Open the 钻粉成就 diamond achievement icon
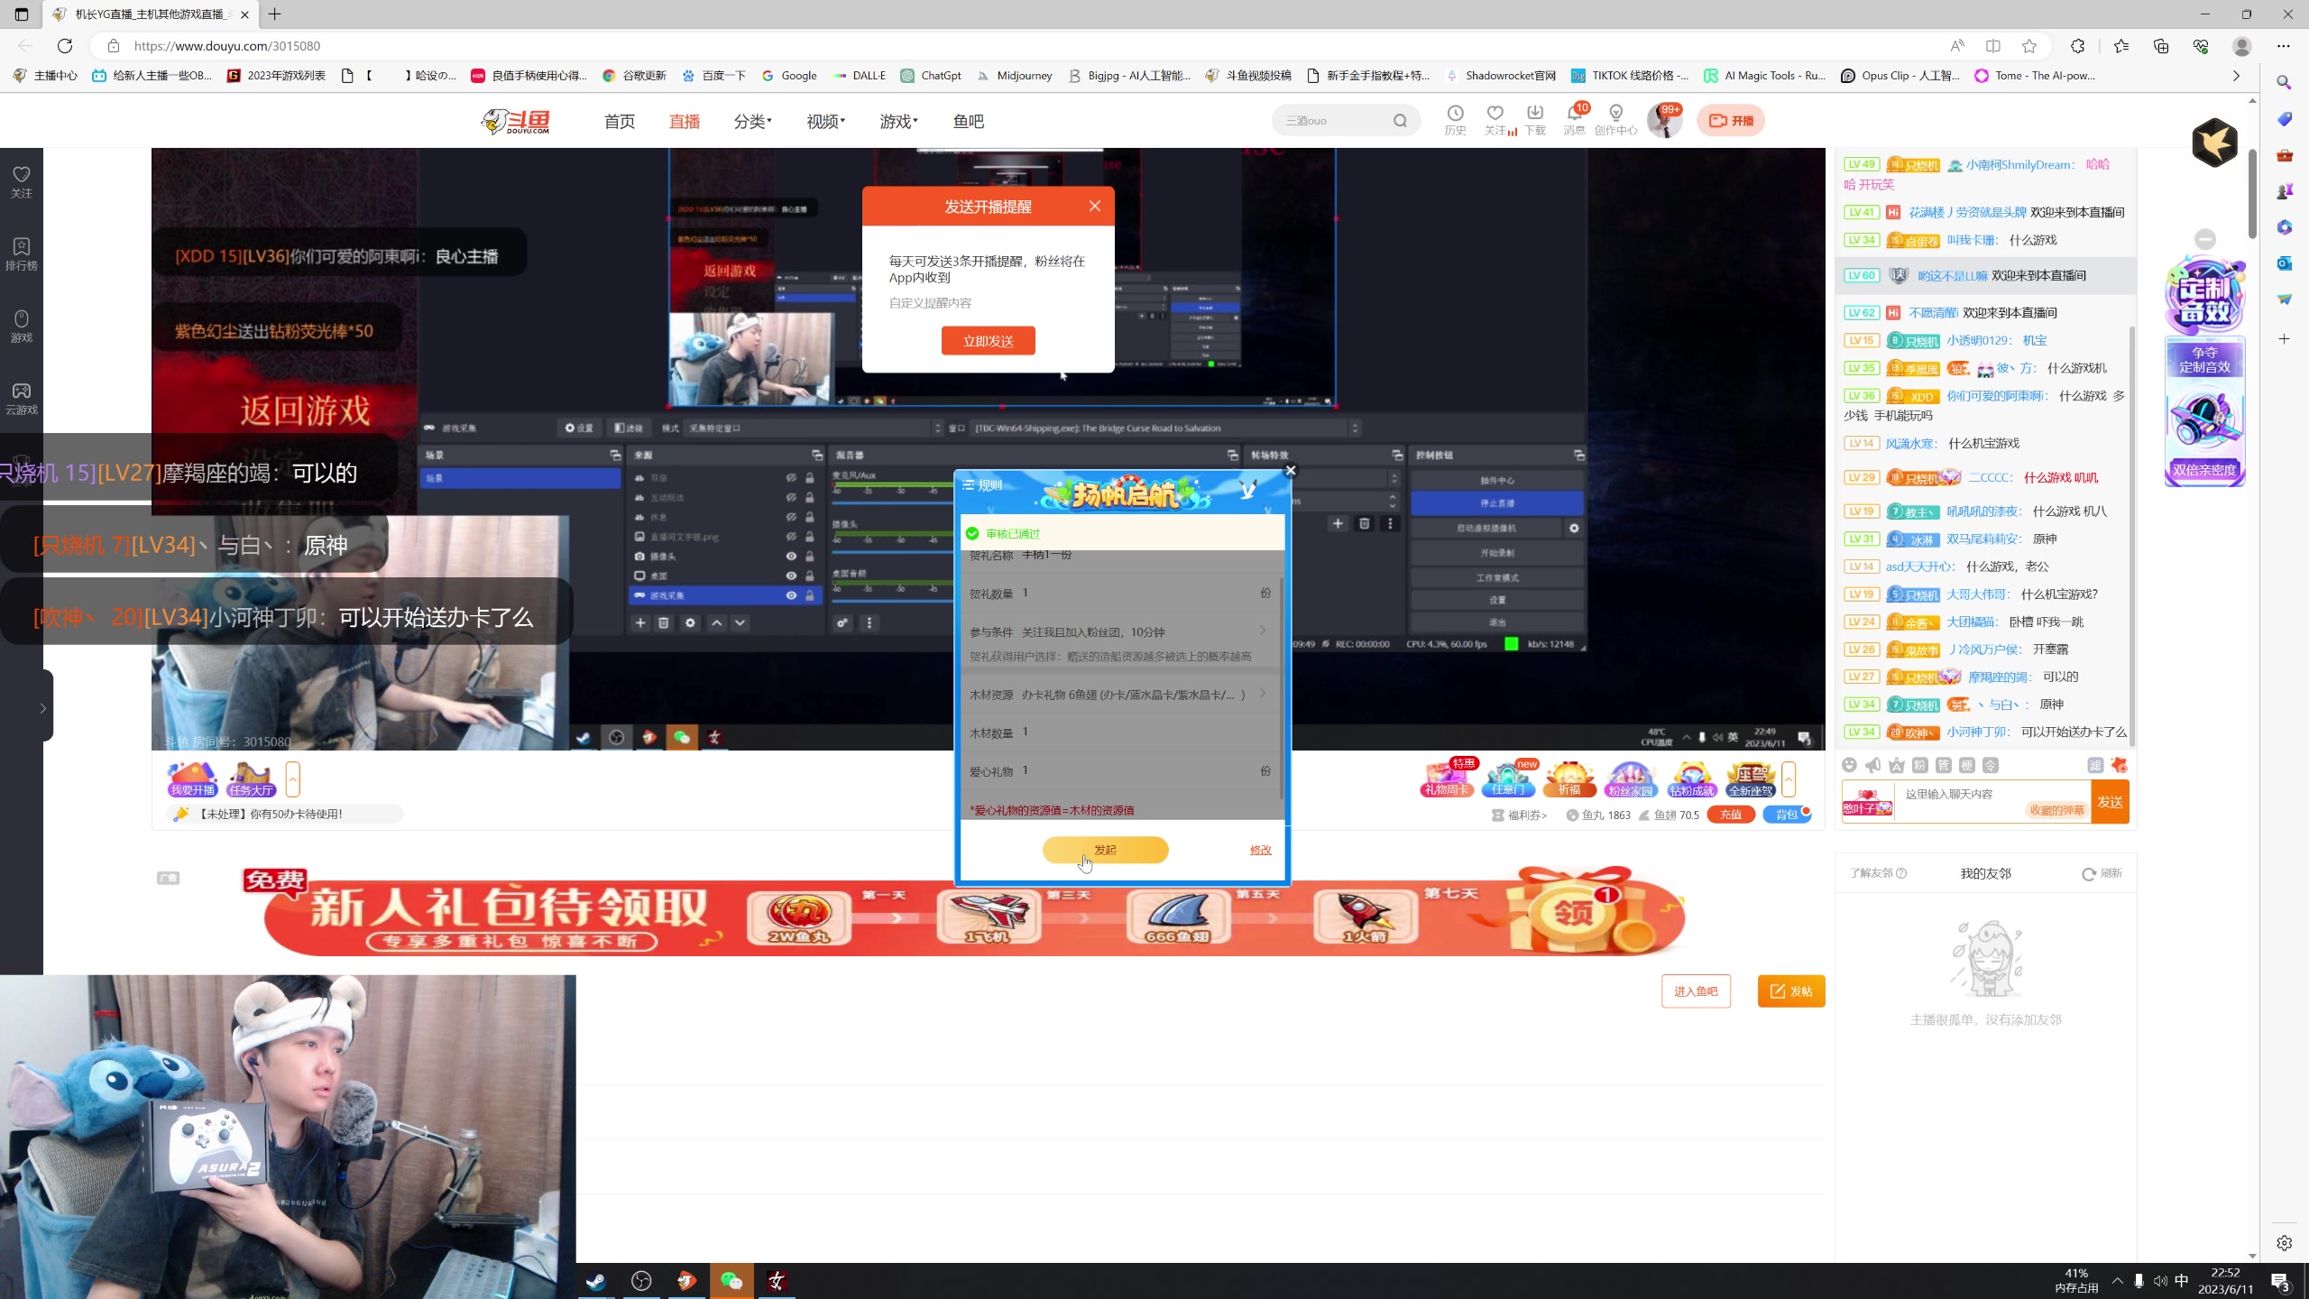 [1692, 779]
